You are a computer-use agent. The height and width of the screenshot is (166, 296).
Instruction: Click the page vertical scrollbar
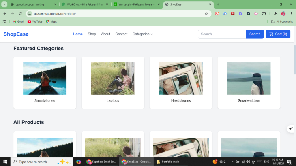294,57
